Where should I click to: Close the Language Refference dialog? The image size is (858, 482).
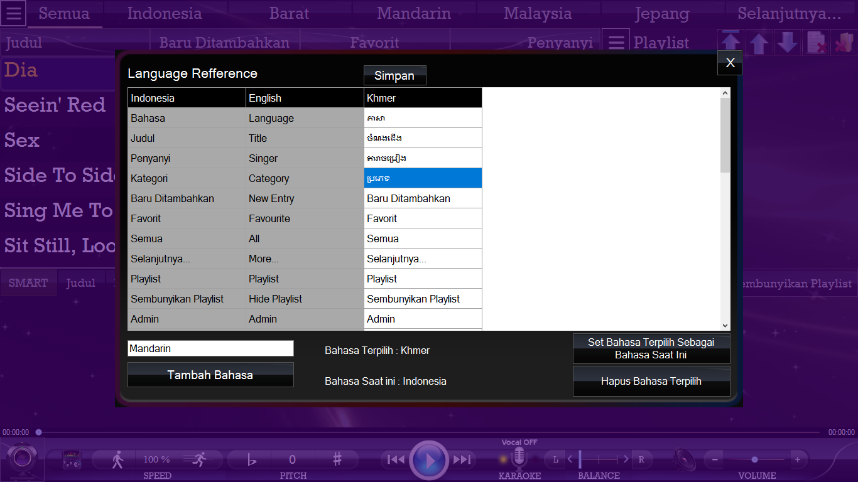(730, 62)
